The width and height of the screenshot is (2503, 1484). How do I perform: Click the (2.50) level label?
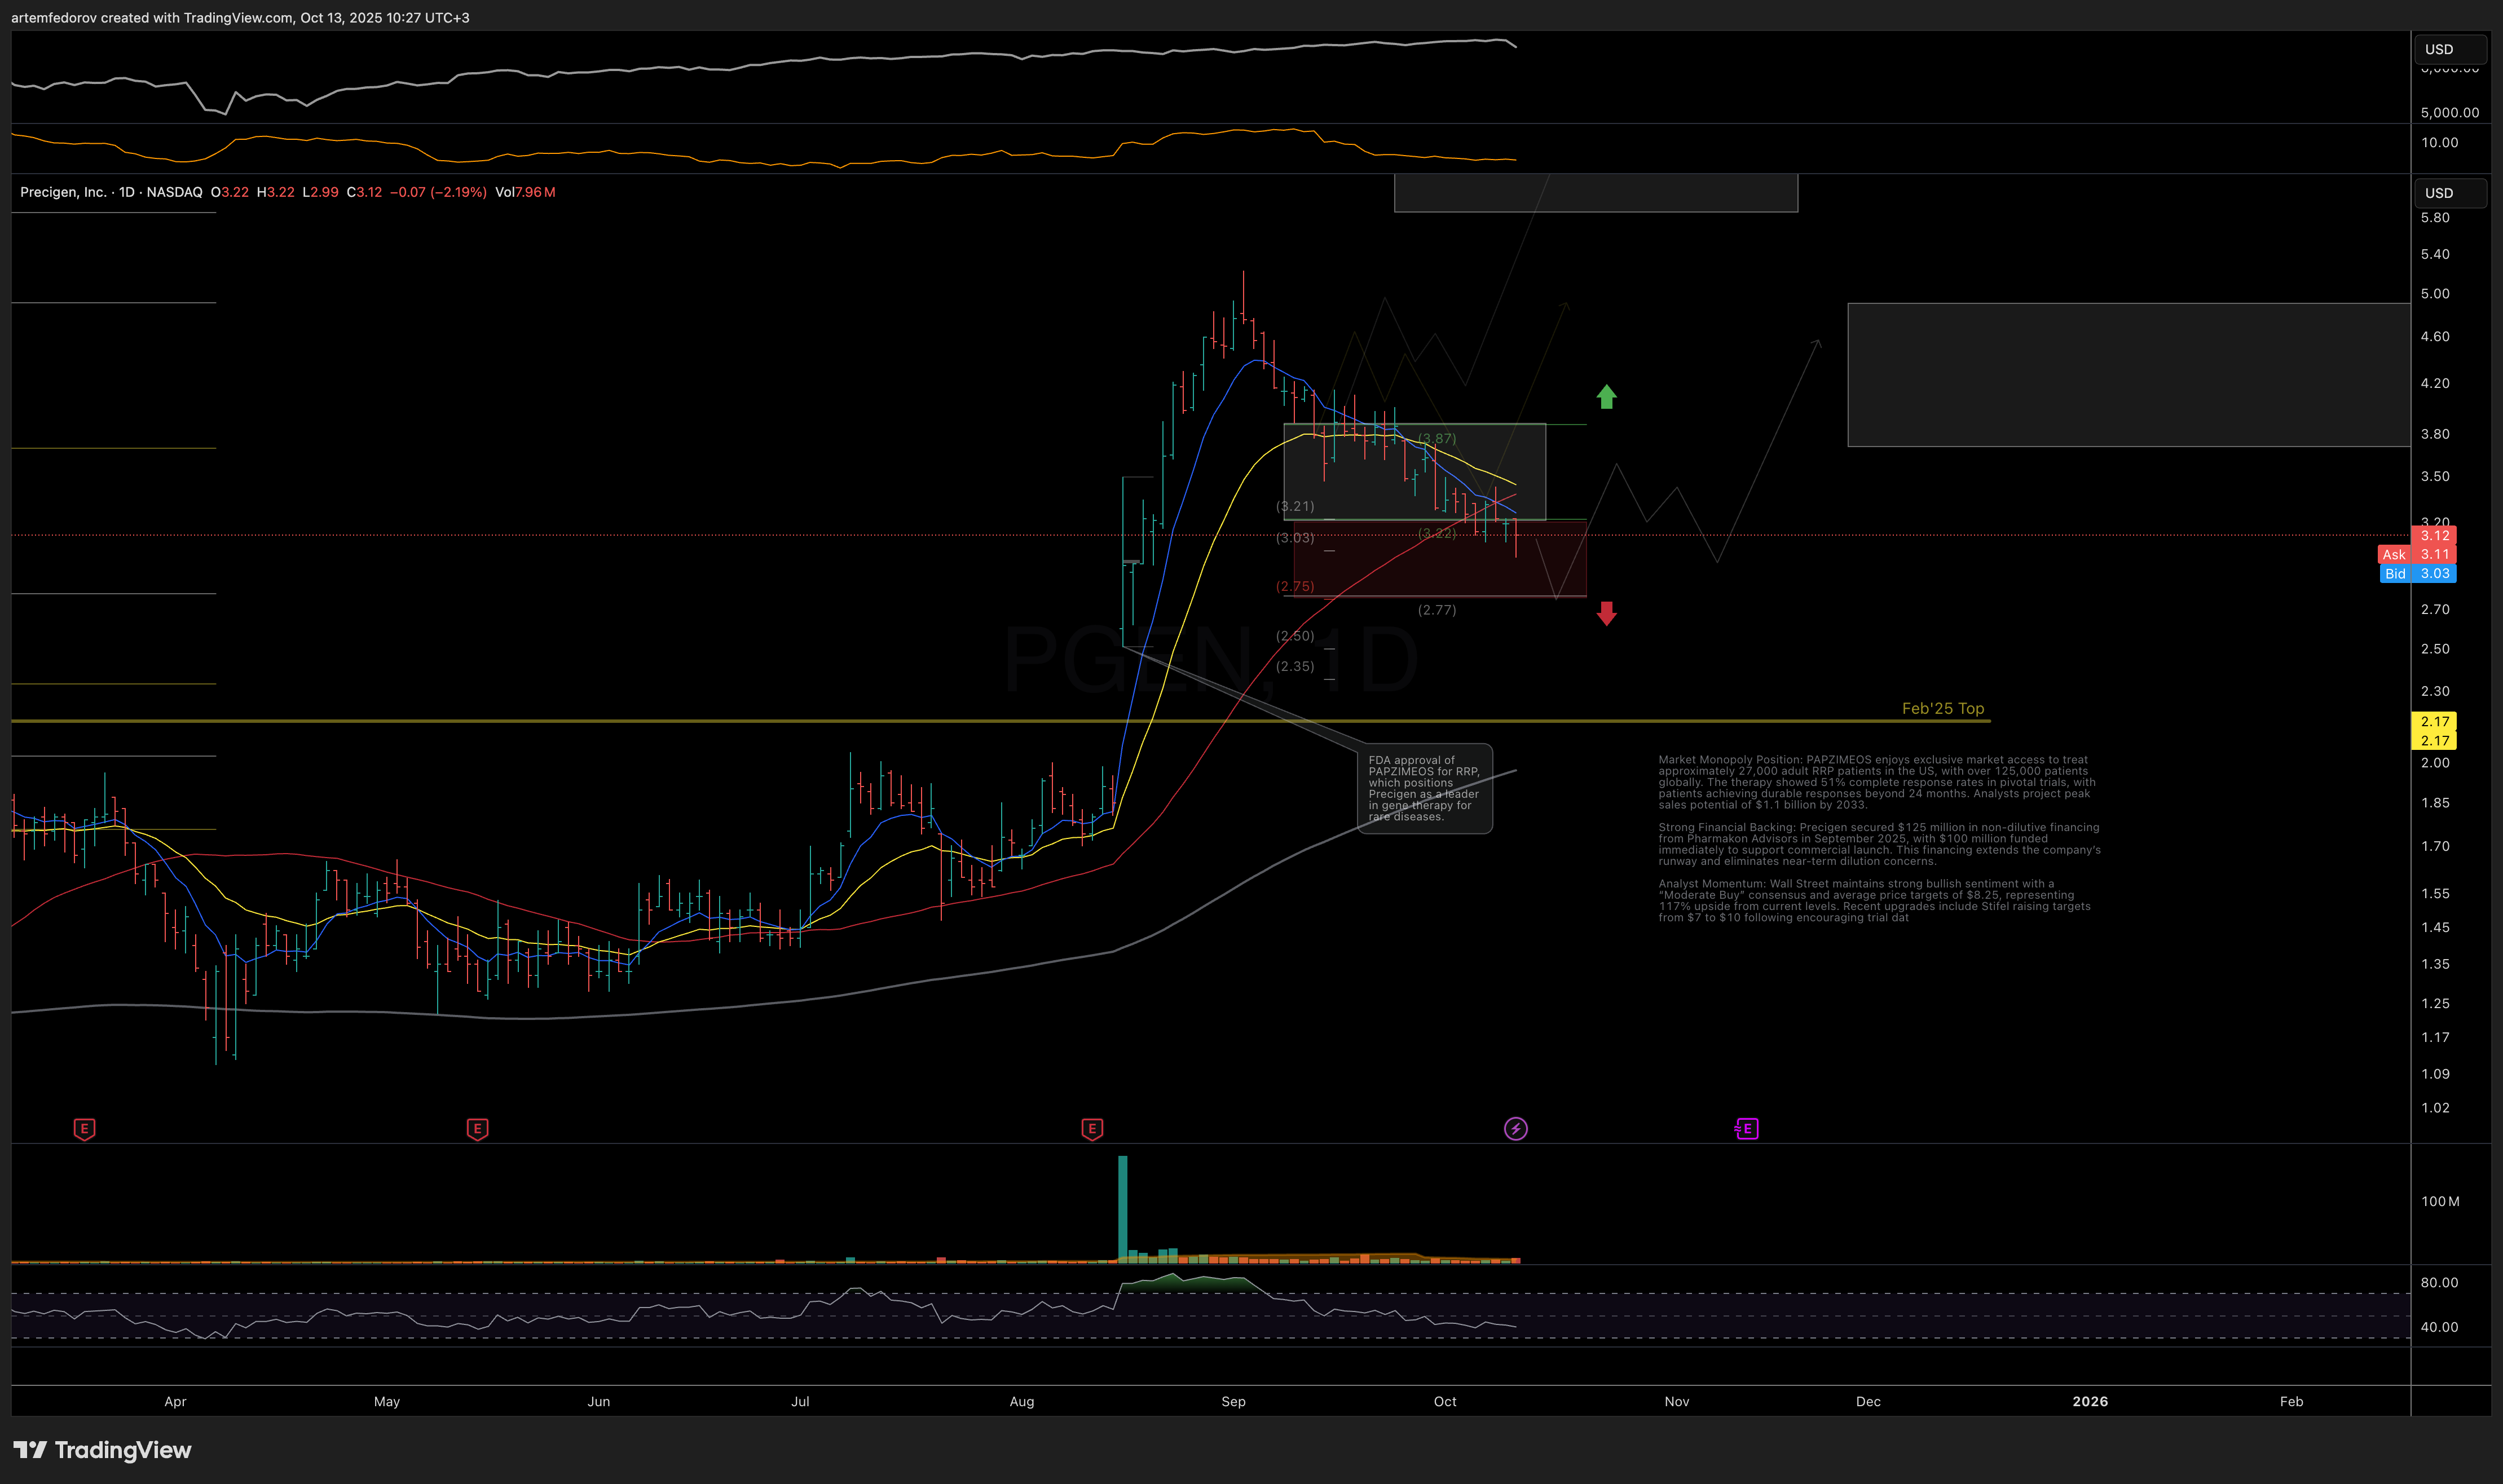coord(1295,636)
